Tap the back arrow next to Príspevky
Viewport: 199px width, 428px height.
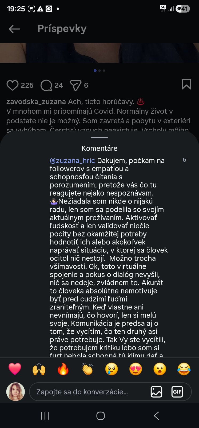(14, 29)
